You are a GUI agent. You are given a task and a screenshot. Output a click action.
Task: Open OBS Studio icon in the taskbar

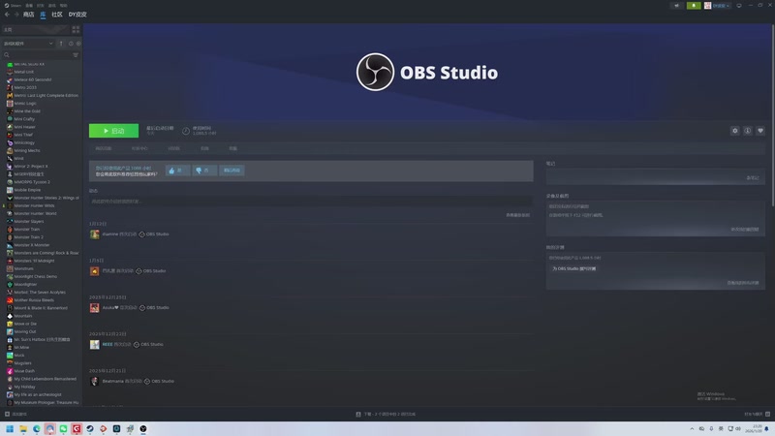142,429
